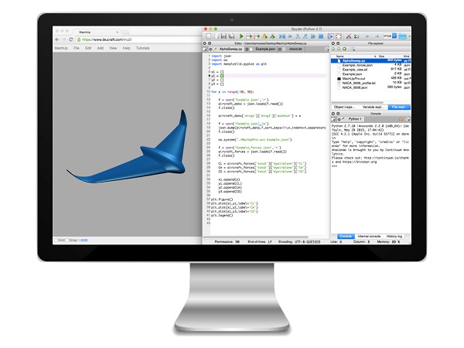Click File explorer parent folder icon

[x=344, y=49]
